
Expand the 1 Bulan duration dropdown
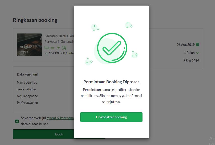pyautogui.click(x=197, y=53)
